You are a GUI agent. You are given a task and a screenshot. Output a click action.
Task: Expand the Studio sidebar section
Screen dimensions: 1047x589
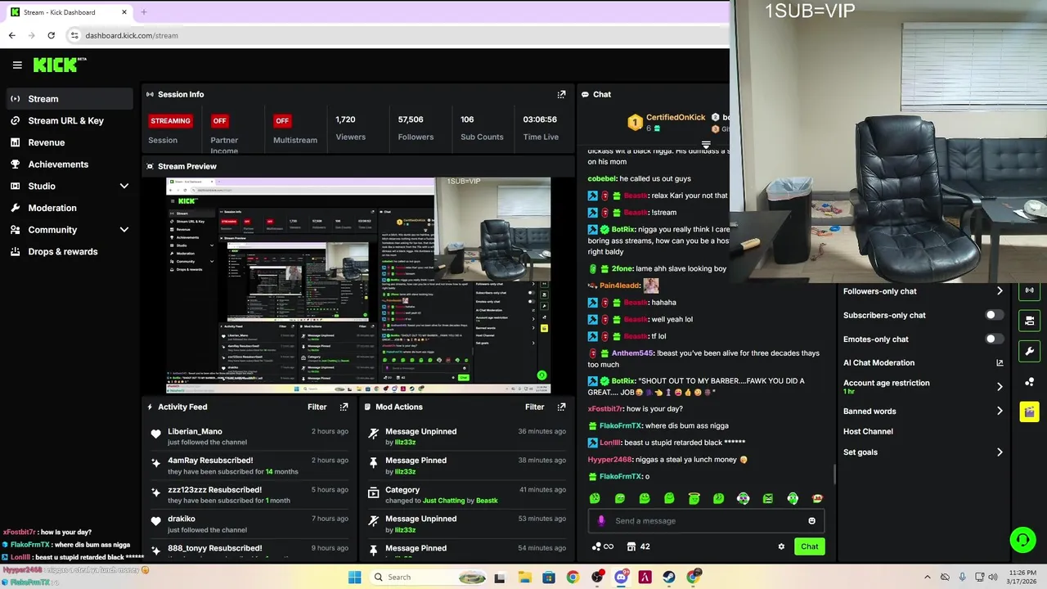pyautogui.click(x=124, y=187)
